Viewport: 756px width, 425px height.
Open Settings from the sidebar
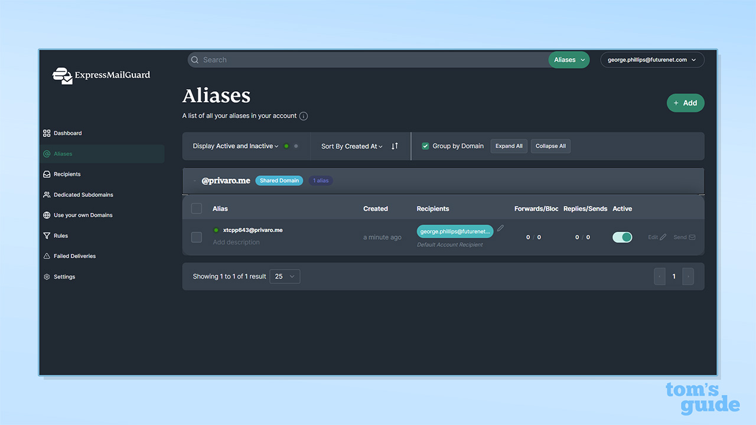(64, 276)
